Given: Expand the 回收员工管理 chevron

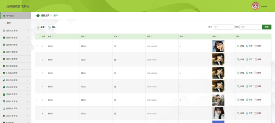Looking at the screenshot, I should pyautogui.click(x=28, y=31).
